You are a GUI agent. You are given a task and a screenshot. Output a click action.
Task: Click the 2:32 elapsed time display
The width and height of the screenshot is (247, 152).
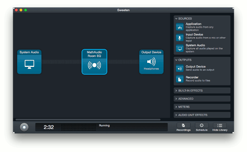click(x=49, y=127)
